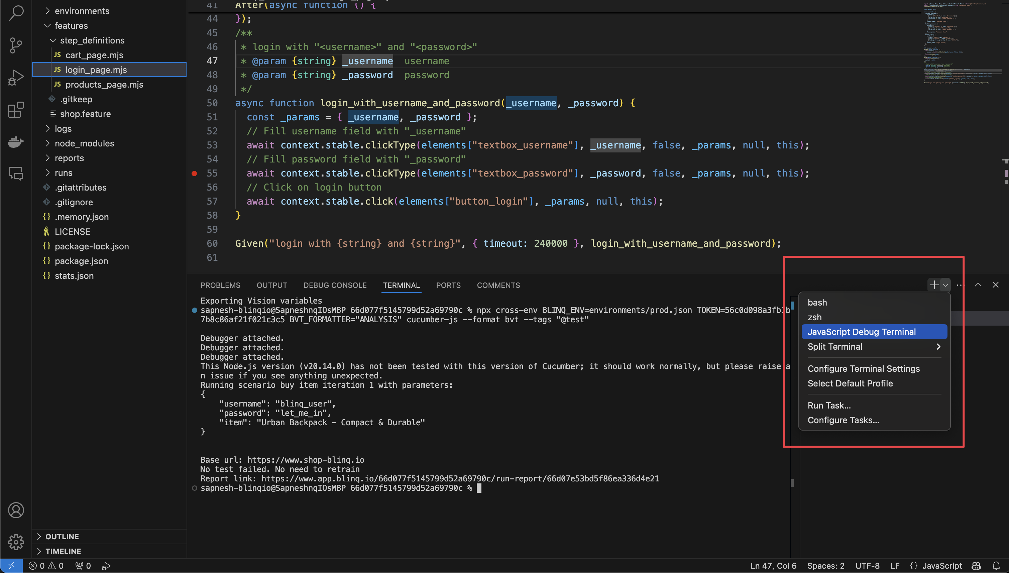1009x573 pixels.
Task: Click the JavaScript language mode indicator
Action: click(x=942, y=566)
